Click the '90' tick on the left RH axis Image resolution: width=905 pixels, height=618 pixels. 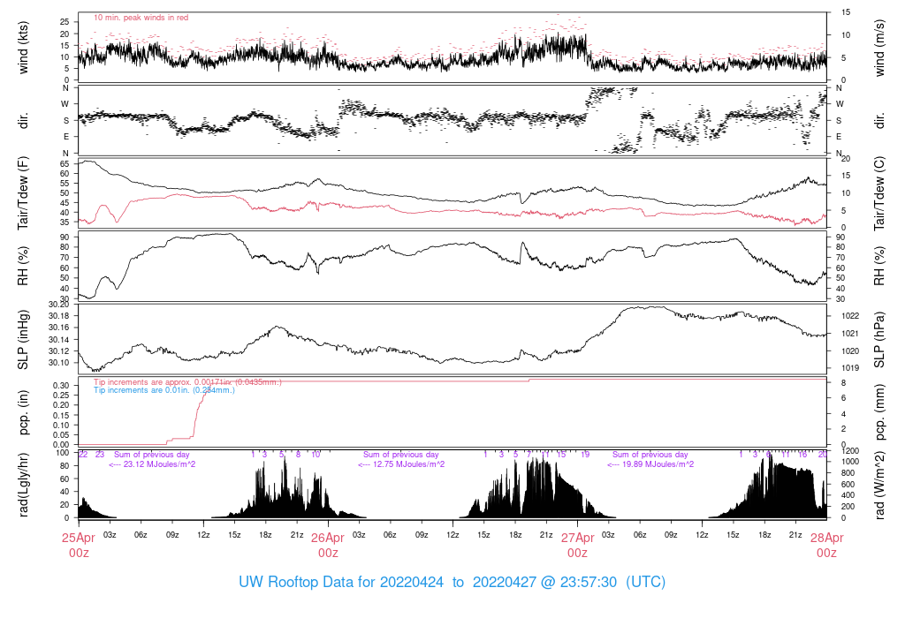pos(65,237)
